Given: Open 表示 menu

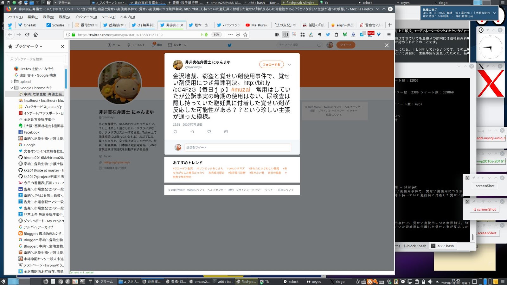Looking at the screenshot, I should pyautogui.click(x=48, y=17).
